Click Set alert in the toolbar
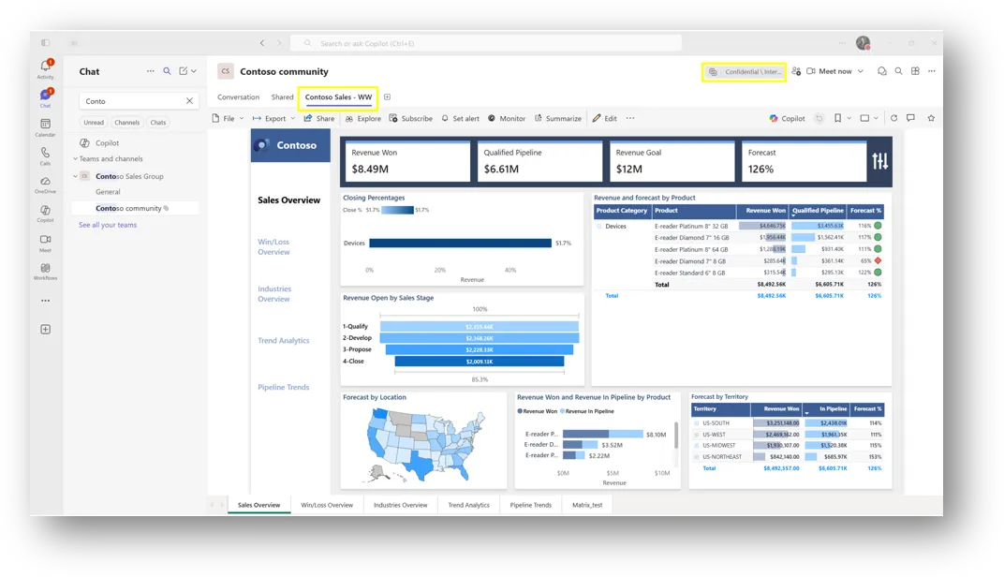The height and width of the screenshot is (577, 1004). [461, 118]
